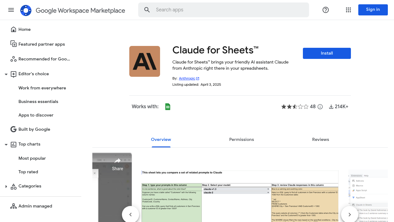Install Claude for Sheets
Image resolution: width=394 pixels, height=222 pixels.
point(327,53)
